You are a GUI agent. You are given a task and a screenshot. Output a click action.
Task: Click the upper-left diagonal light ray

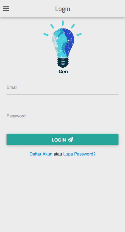pos(52,26)
